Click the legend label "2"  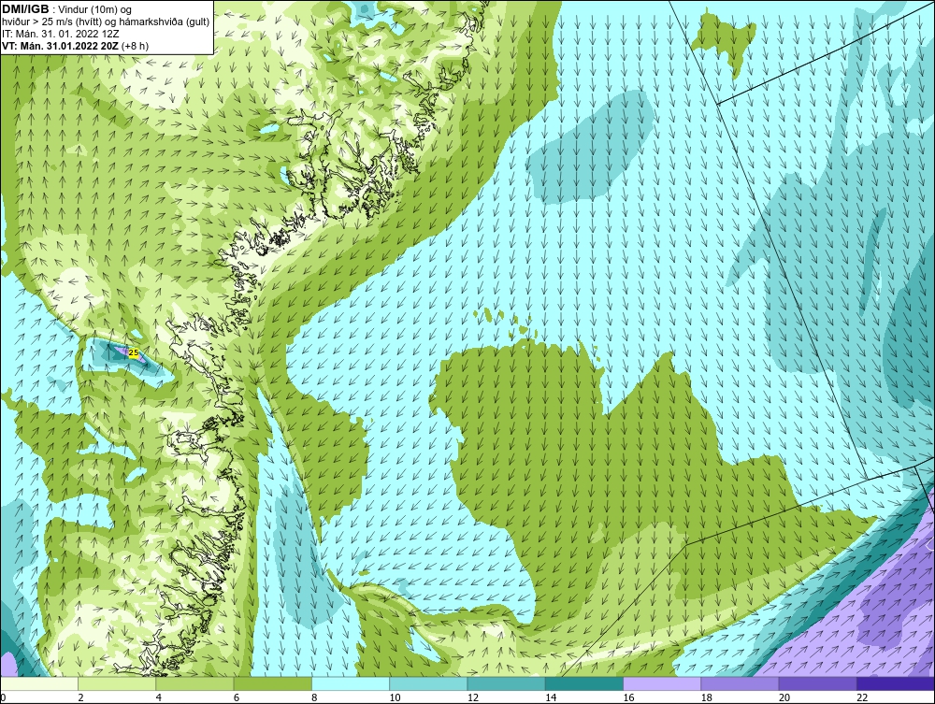pyautogui.click(x=80, y=698)
